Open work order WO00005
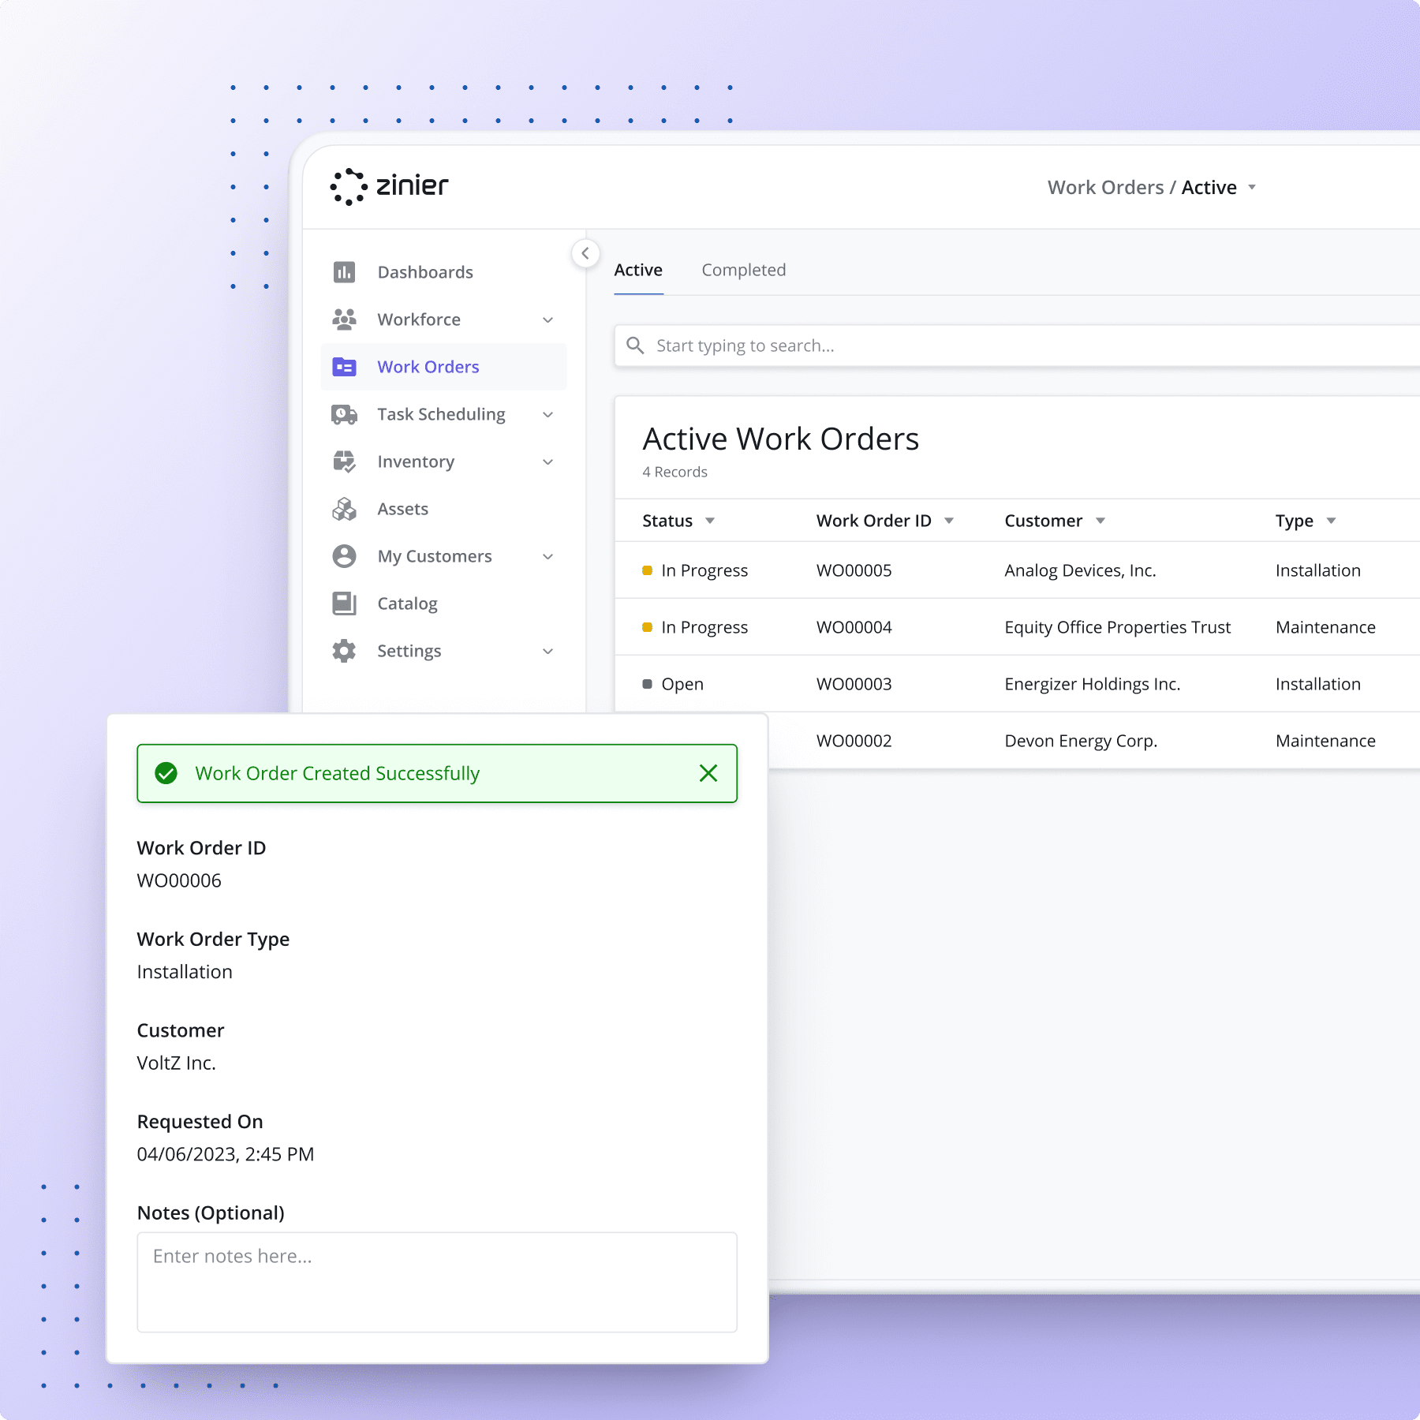 click(x=854, y=570)
